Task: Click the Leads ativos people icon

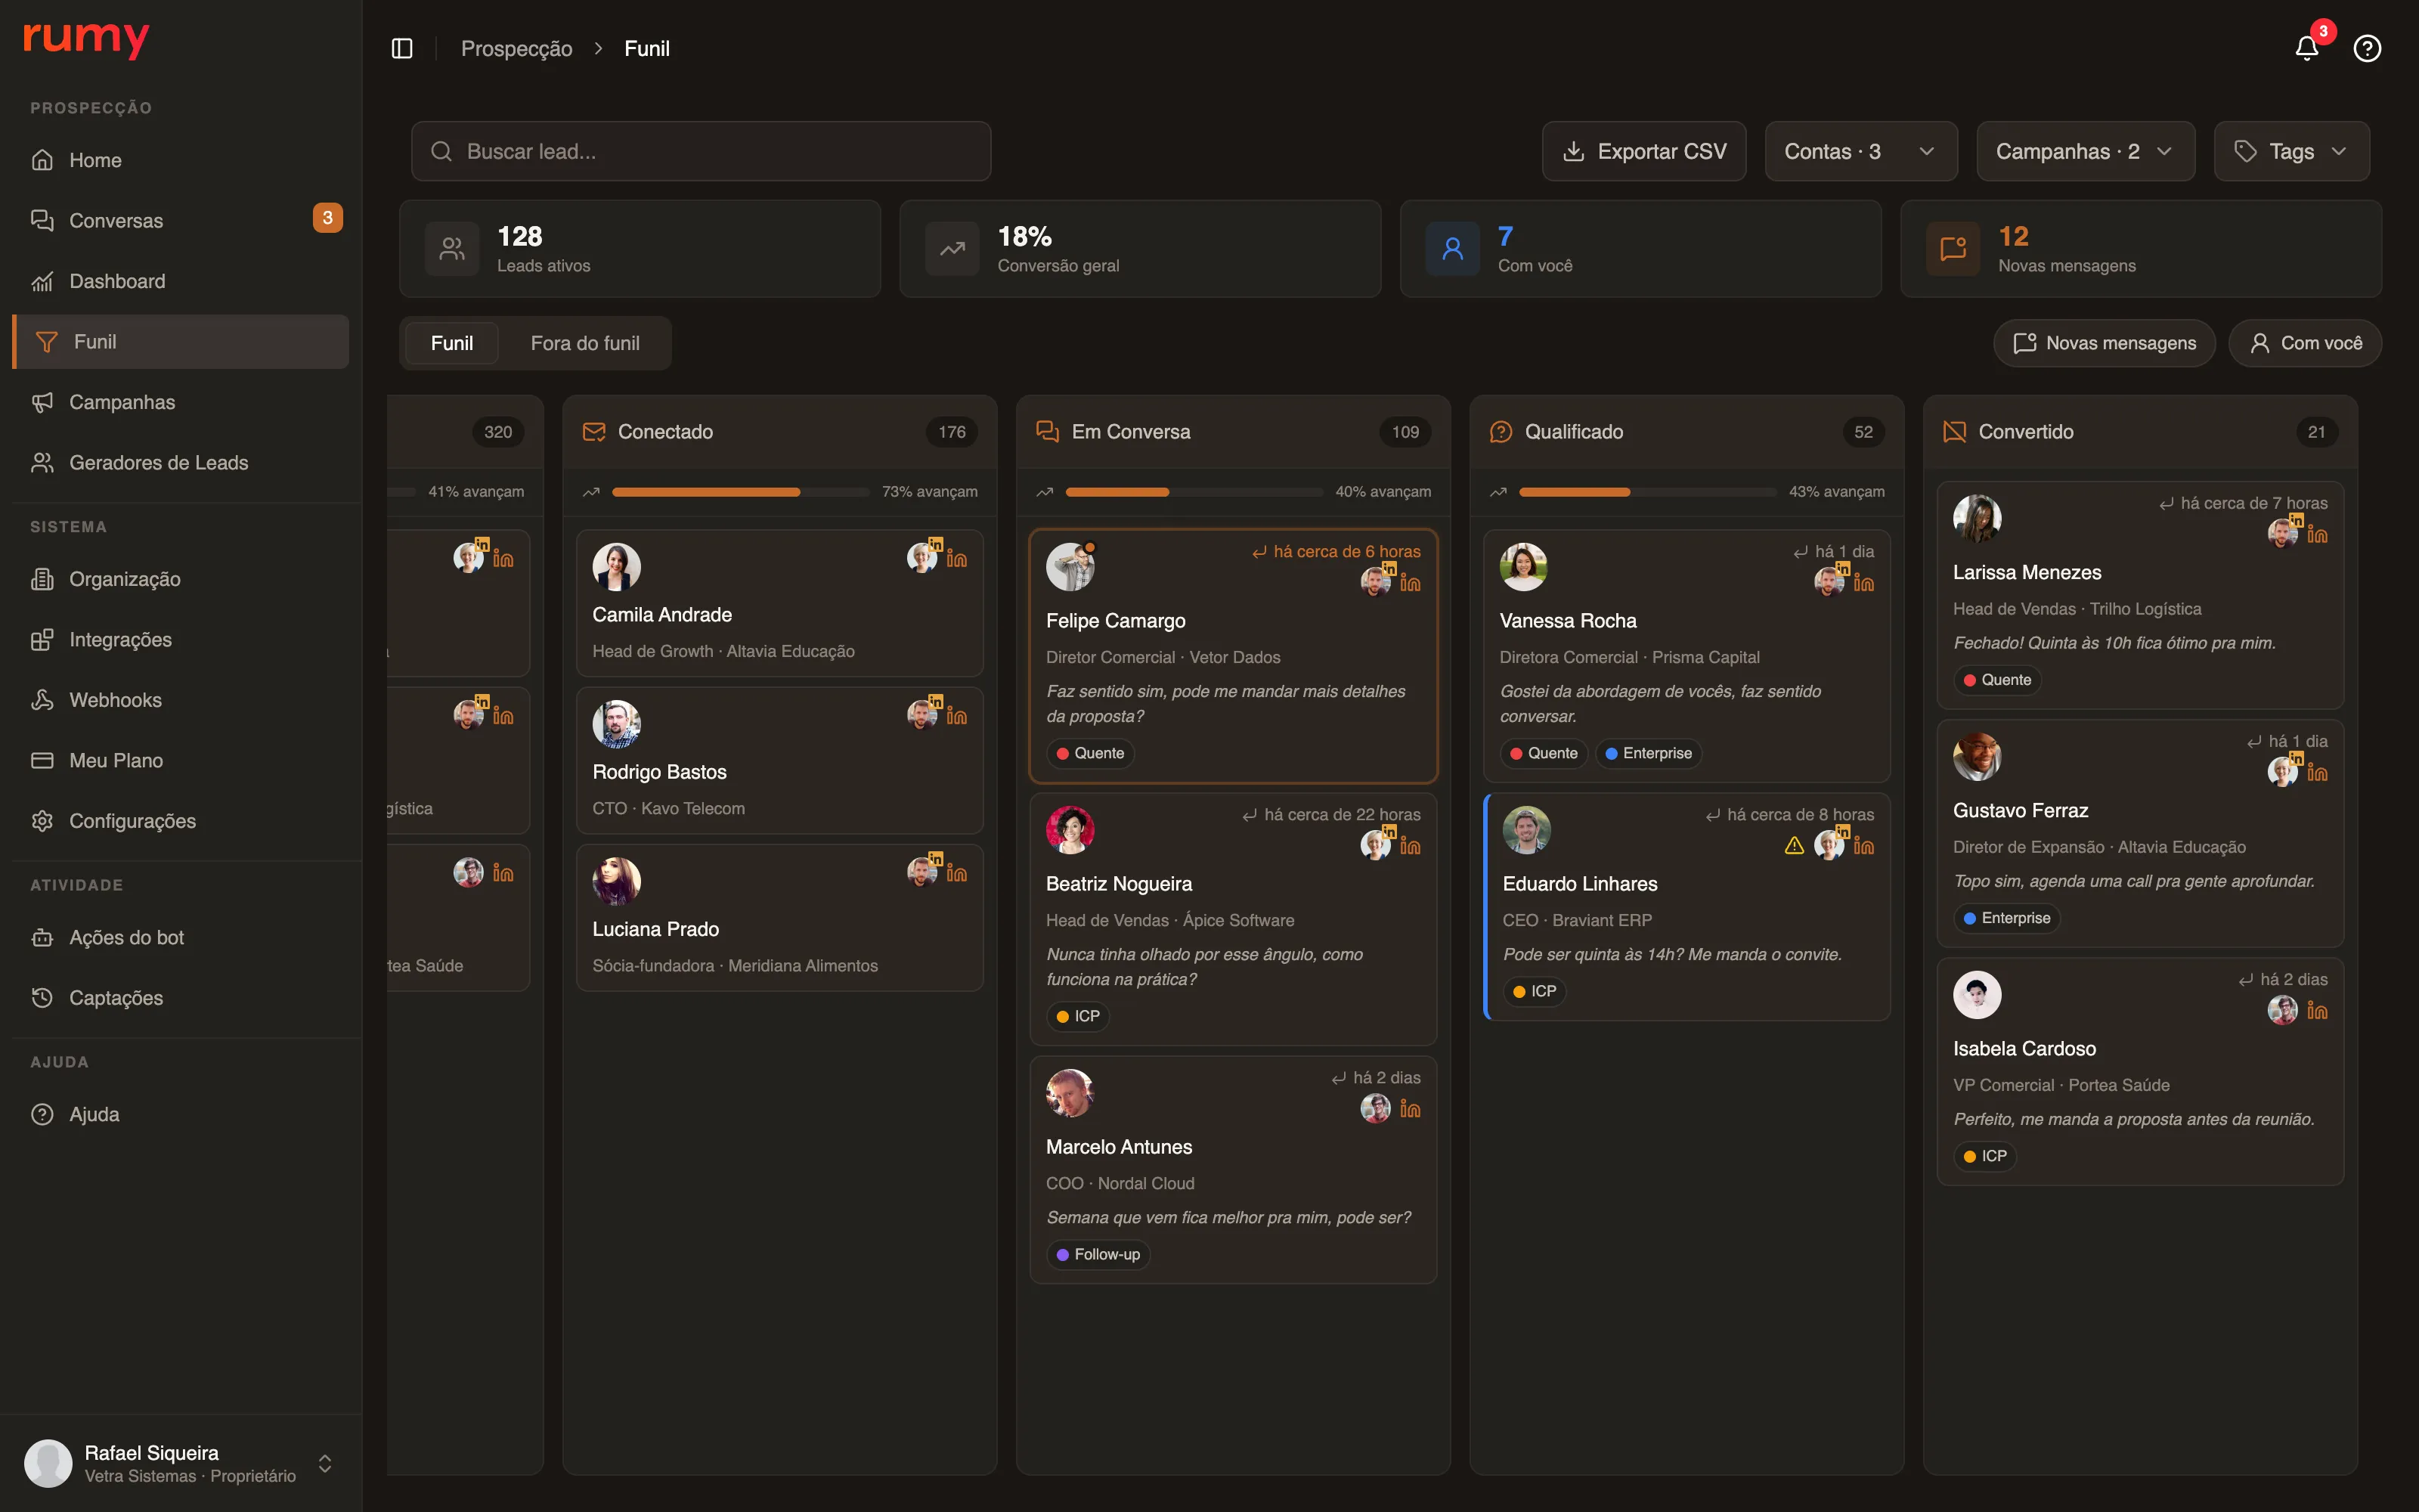Action: tap(452, 248)
